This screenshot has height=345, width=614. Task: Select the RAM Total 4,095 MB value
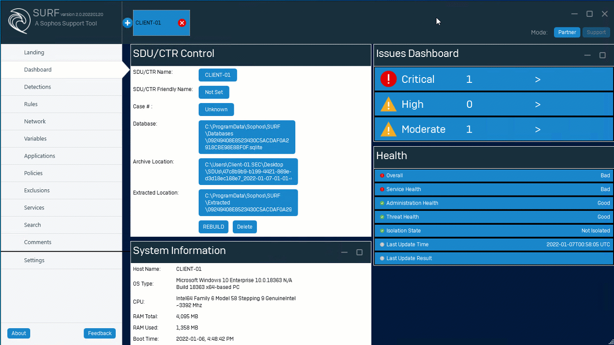pos(187,317)
